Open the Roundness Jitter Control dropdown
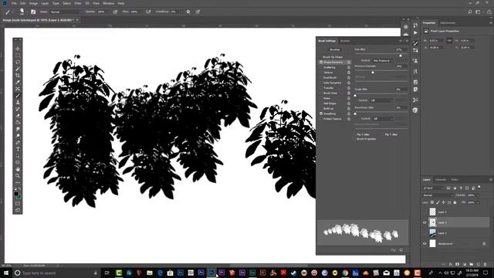The height and width of the screenshot is (278, 494). pos(383,118)
